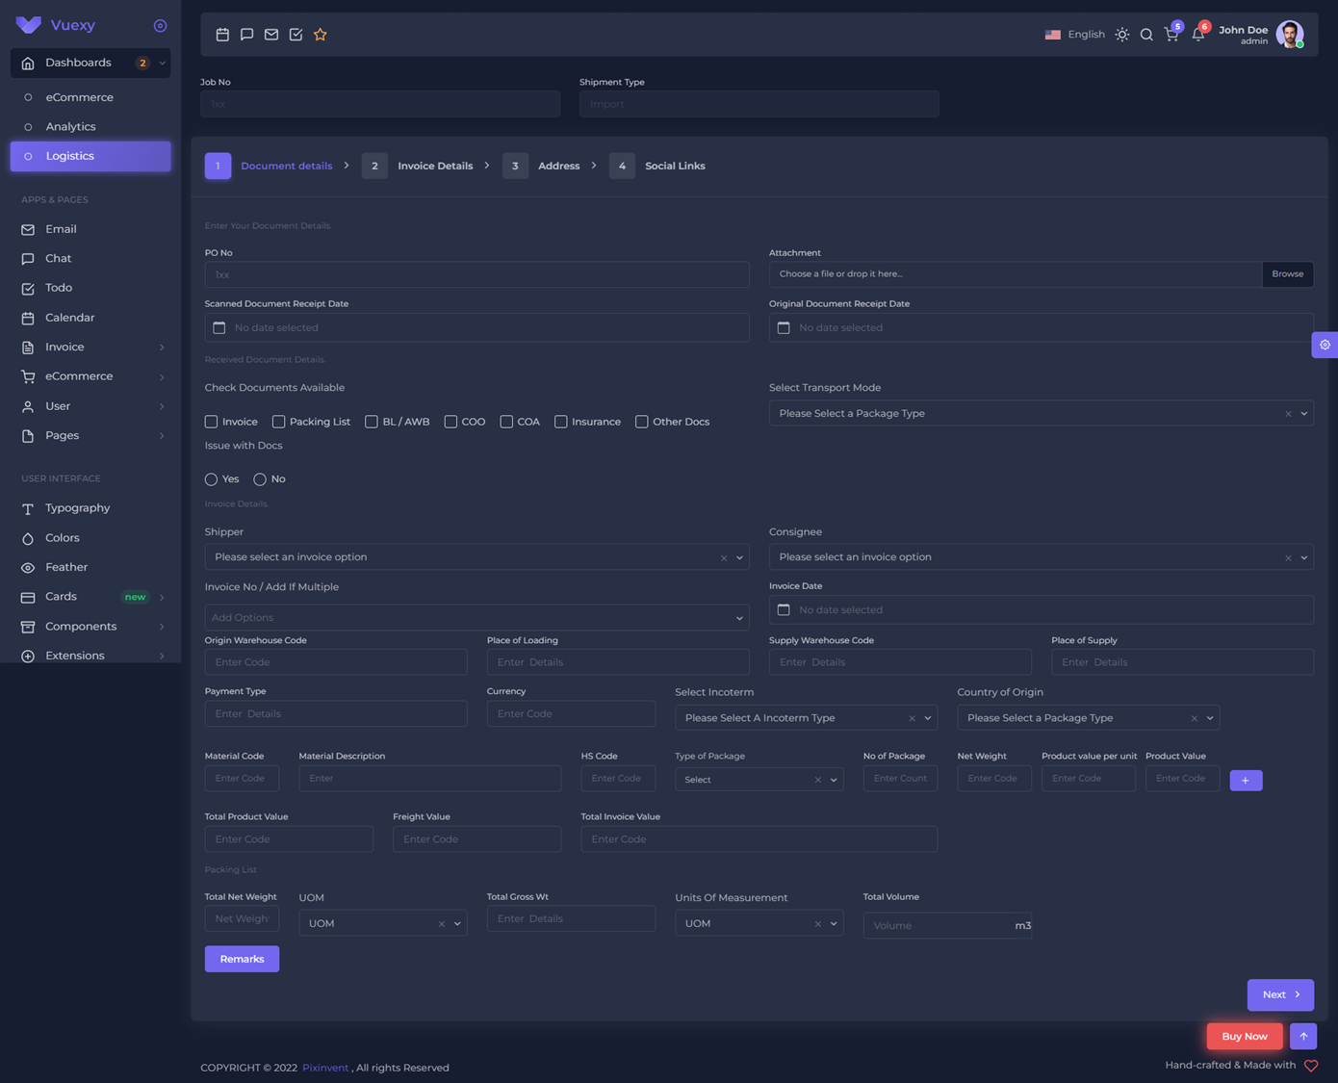Open notifications bell icon
1338x1083 pixels.
click(x=1197, y=35)
